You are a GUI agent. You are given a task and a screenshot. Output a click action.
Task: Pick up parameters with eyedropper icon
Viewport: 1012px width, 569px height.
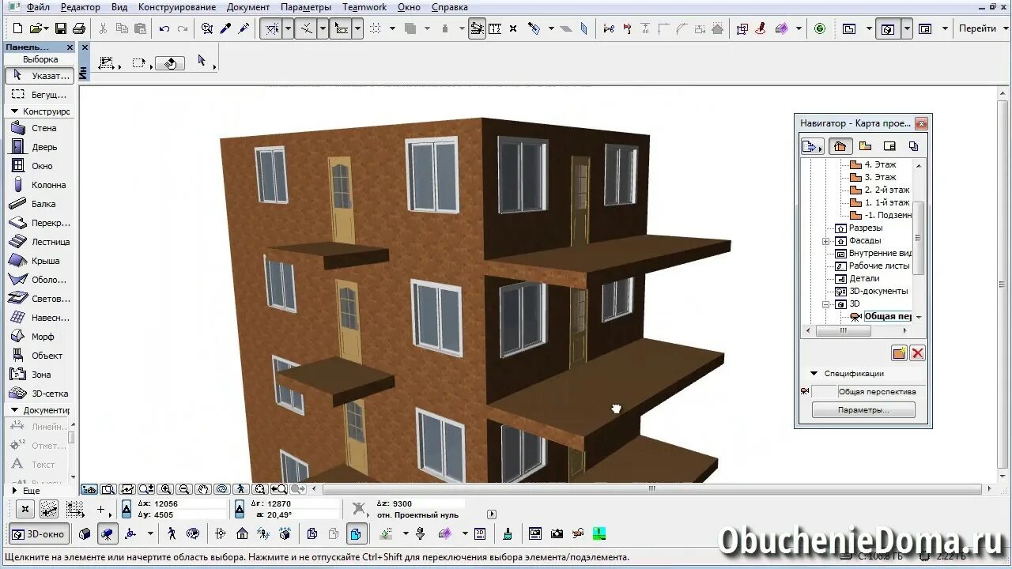pos(225,28)
